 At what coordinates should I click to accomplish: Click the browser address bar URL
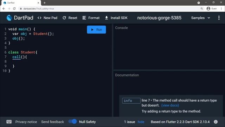pos(39,8)
